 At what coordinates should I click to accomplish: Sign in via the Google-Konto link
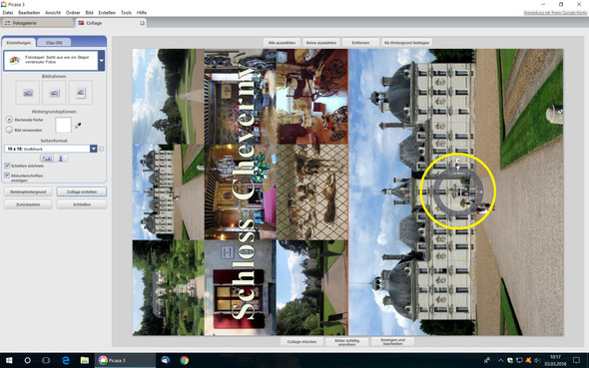tap(555, 13)
